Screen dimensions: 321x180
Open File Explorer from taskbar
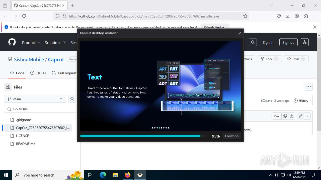(x=115, y=175)
